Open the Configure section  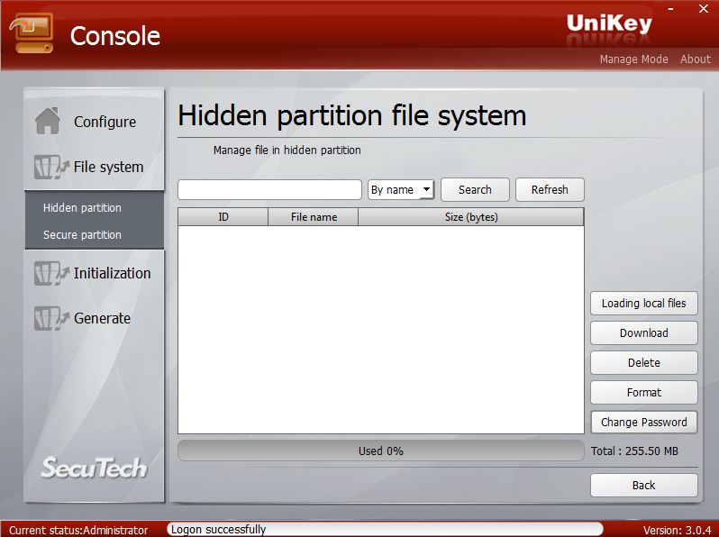[x=105, y=122]
